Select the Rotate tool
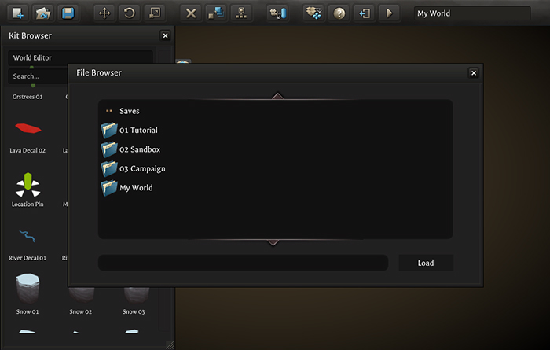The height and width of the screenshot is (350, 550). click(130, 13)
